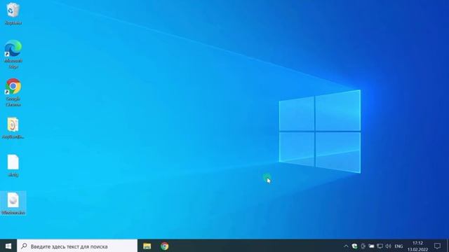Select the blank white file desktop icon

click(13, 165)
